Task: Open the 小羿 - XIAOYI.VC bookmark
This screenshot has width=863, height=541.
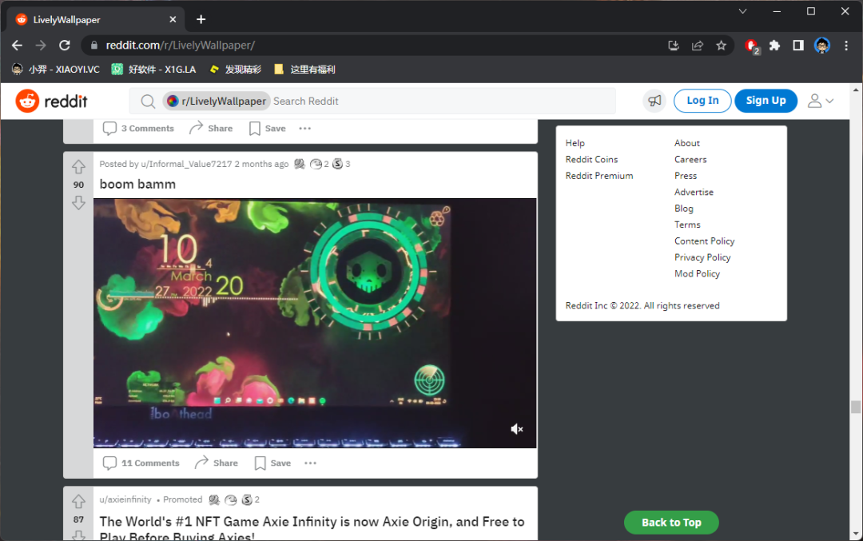Action: (56, 70)
